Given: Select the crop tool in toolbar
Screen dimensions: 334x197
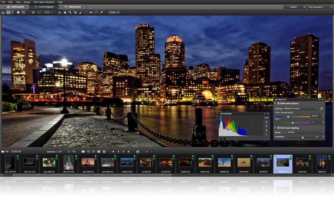Looking at the screenshot, I should (x=75, y=12).
